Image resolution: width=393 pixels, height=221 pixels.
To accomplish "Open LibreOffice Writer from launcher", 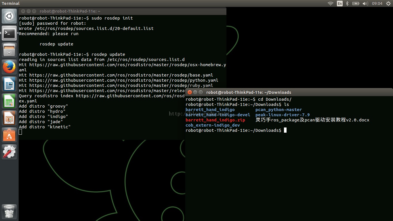I will click(x=9, y=84).
